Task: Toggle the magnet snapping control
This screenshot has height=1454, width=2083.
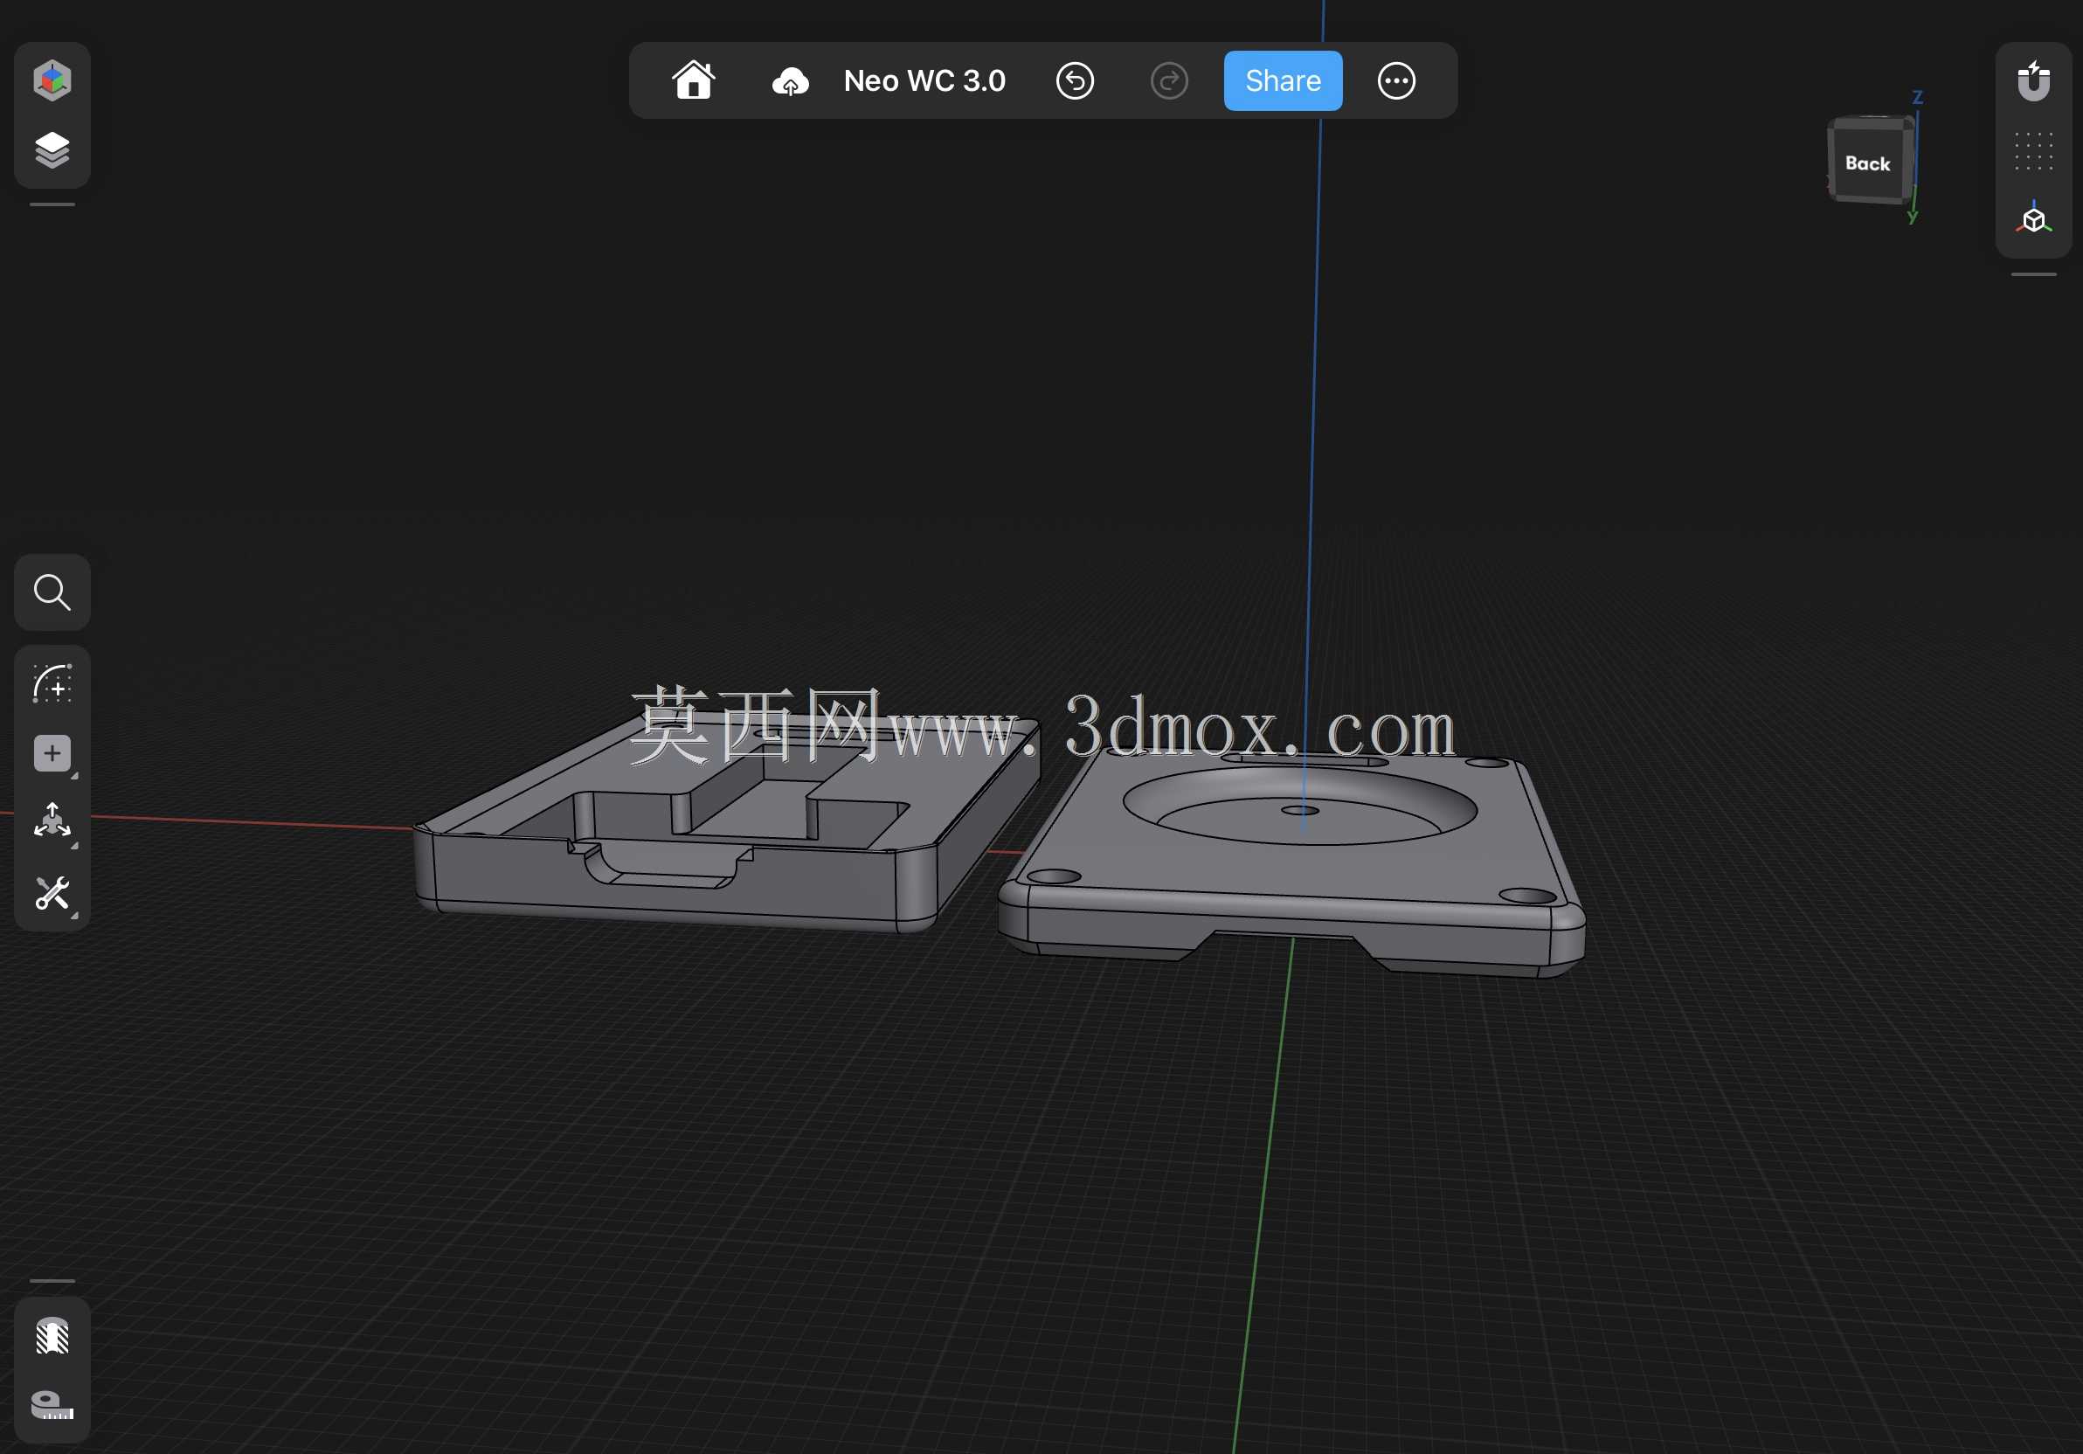Action: pos(2033,80)
